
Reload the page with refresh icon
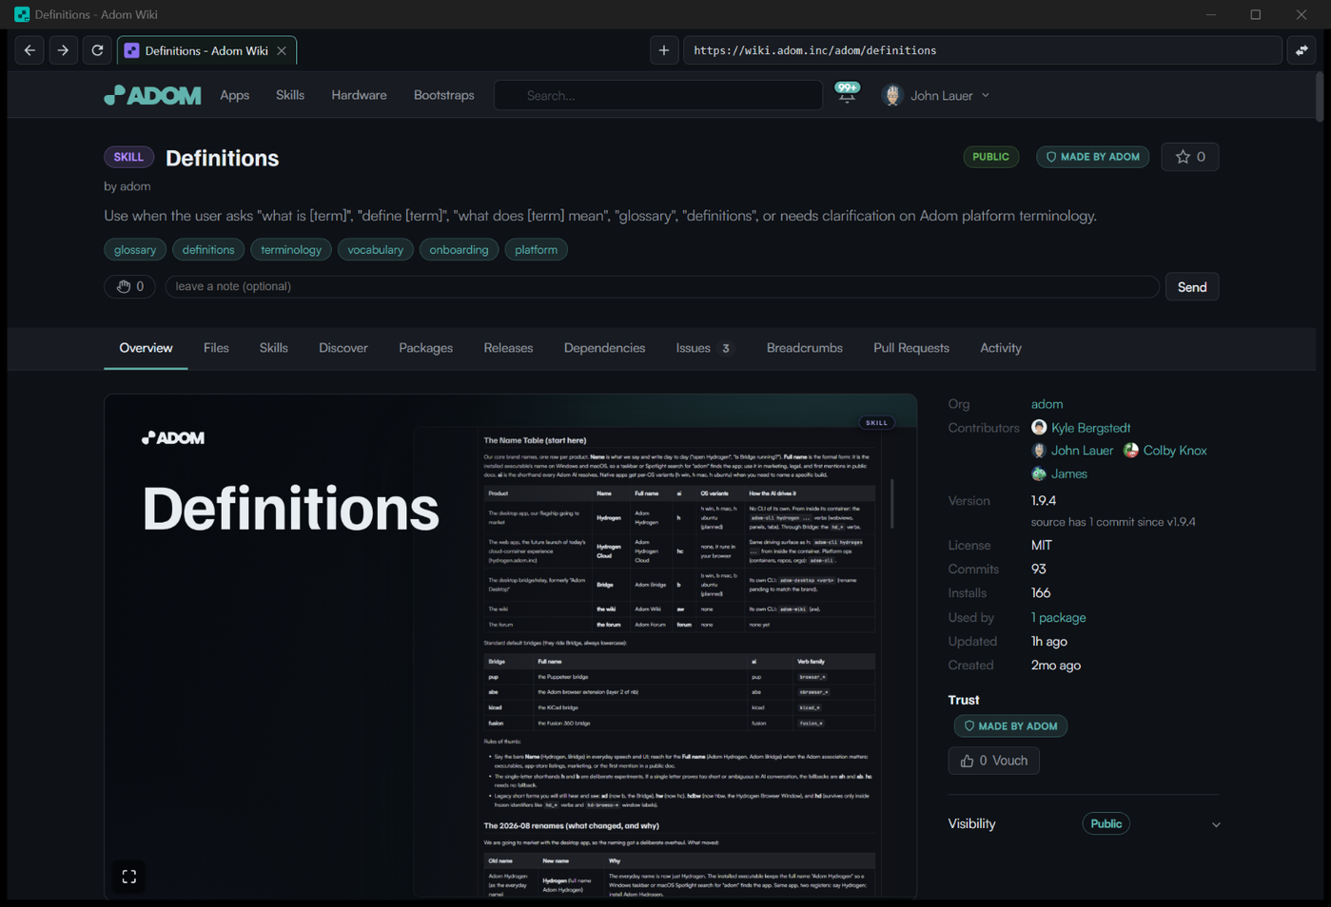click(x=97, y=50)
